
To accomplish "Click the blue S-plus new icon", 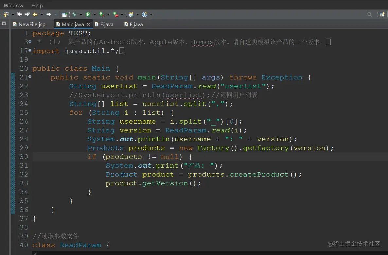I will coord(145,14).
